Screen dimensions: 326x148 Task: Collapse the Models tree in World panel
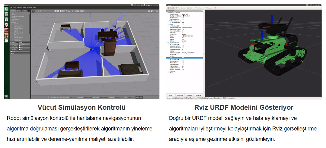pyautogui.click(x=11, y=22)
